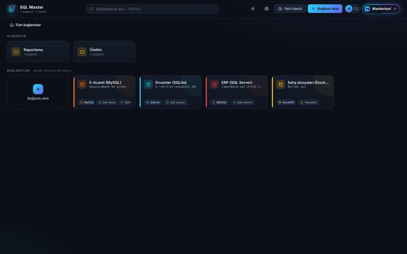Image resolution: width=407 pixels, height=254 pixels.
Task: Click the ERP SQL Server database icon
Action: click(214, 84)
